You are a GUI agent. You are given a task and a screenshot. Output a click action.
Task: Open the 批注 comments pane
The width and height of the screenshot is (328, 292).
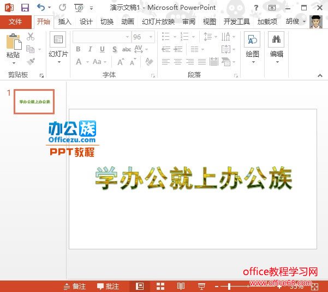(108, 287)
